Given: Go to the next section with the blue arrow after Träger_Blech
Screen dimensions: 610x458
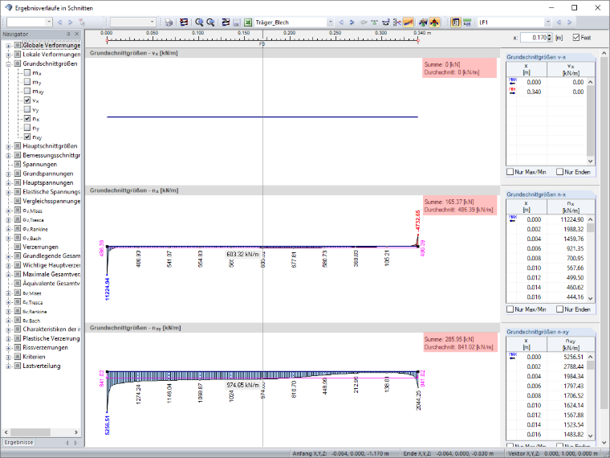Looking at the screenshot, I should tap(352, 22).
